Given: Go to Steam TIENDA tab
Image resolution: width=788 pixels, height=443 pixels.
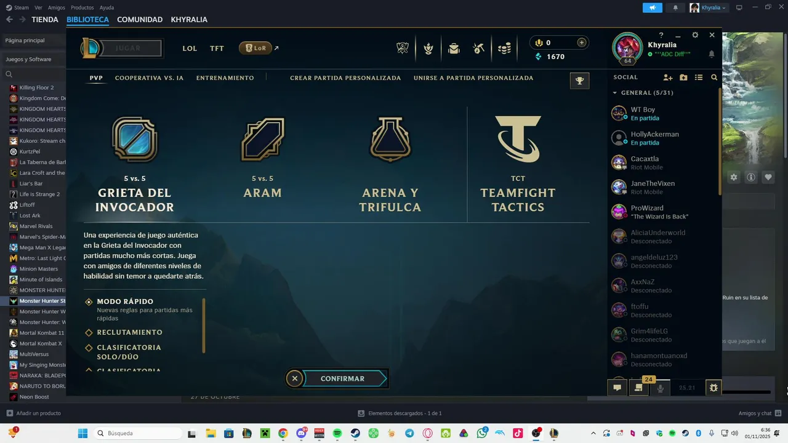Looking at the screenshot, I should 45,20.
